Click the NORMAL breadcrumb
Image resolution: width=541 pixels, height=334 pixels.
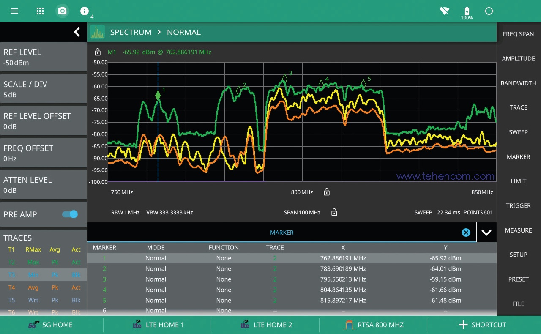click(x=184, y=32)
